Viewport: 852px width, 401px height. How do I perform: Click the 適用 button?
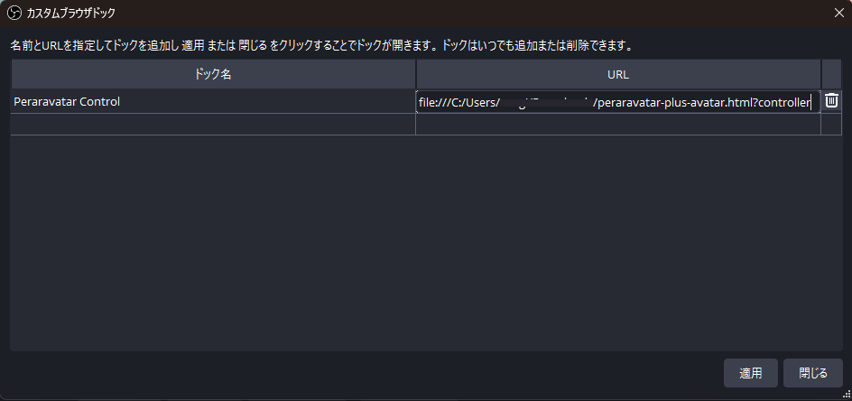tap(750, 373)
